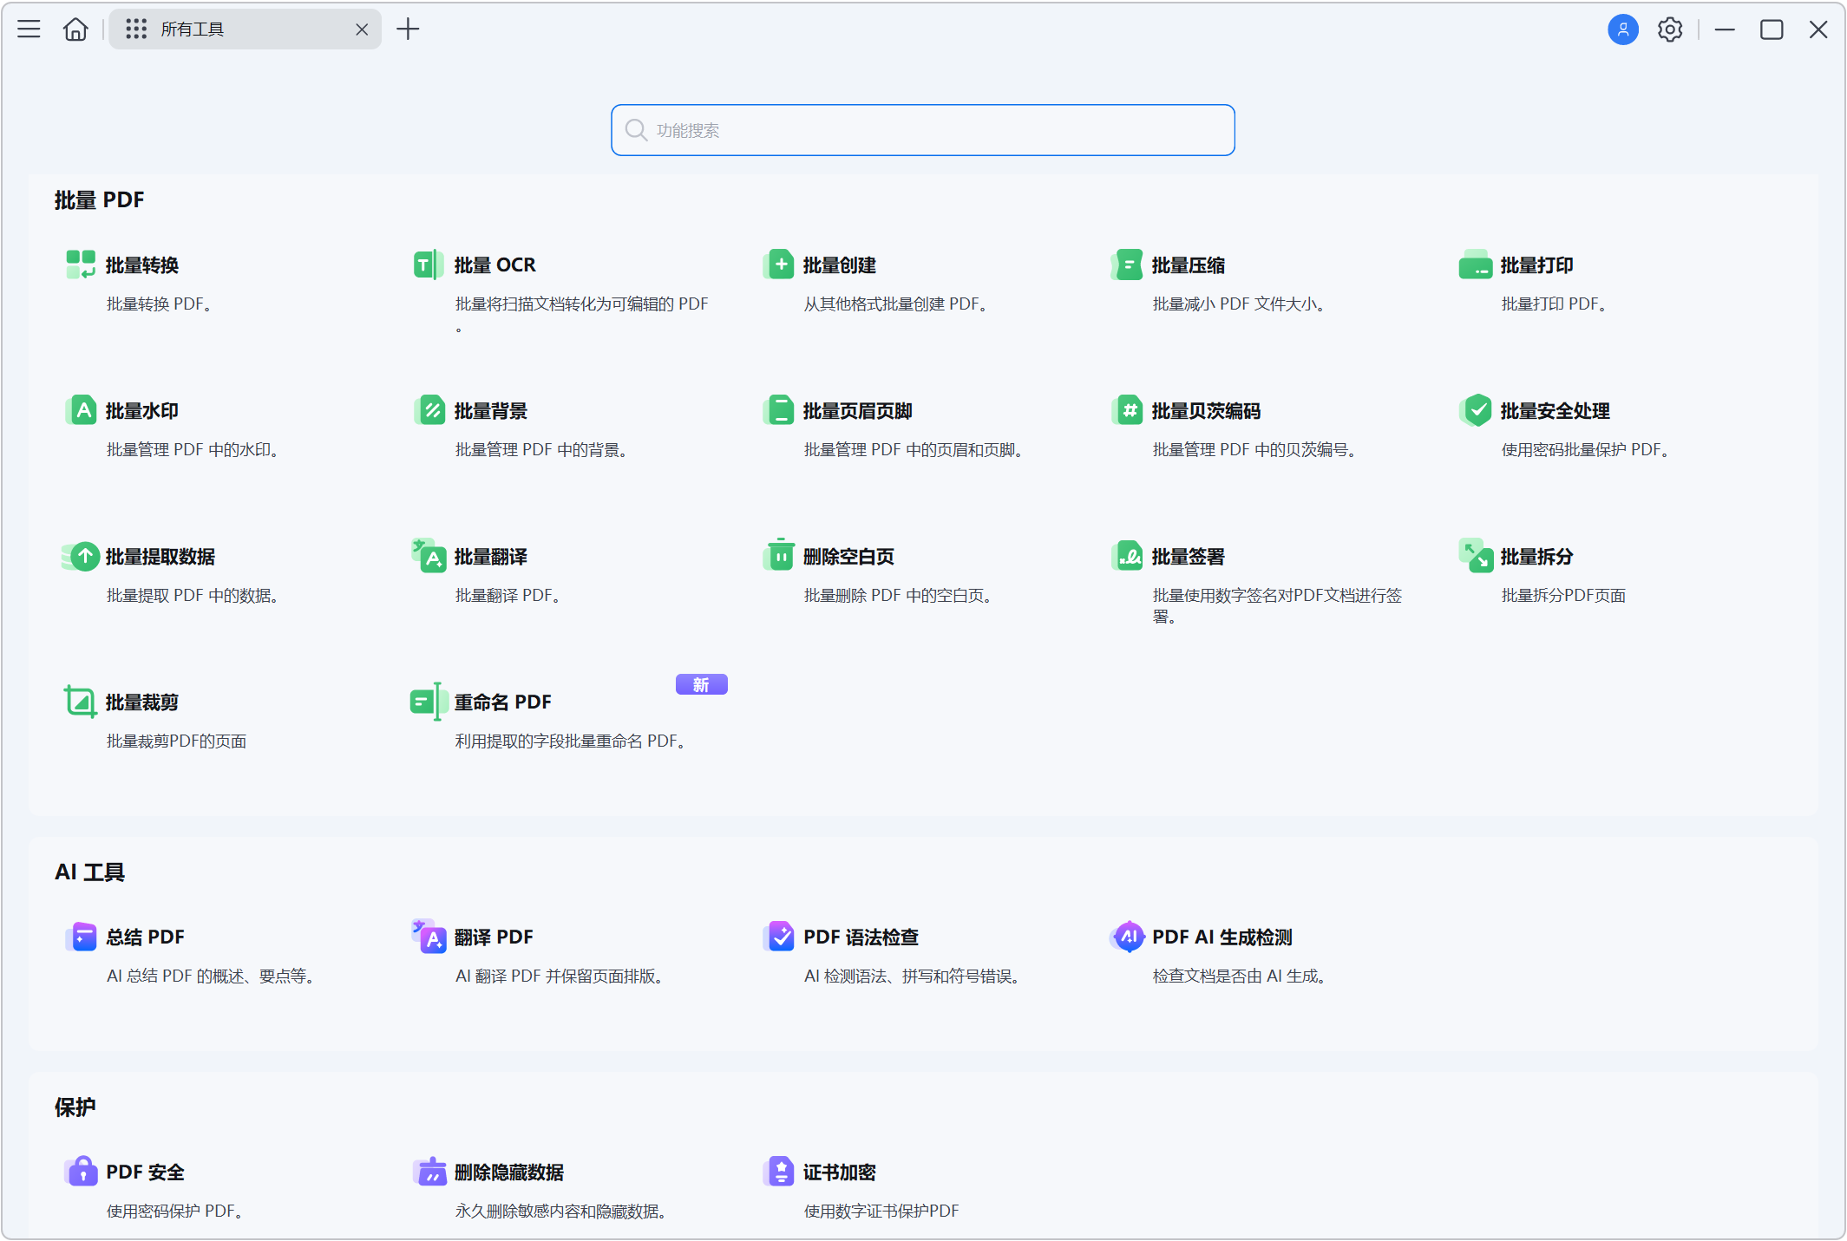1847x1241 pixels.
Task: Open the 批量安全处理 shield icon
Action: click(1475, 410)
